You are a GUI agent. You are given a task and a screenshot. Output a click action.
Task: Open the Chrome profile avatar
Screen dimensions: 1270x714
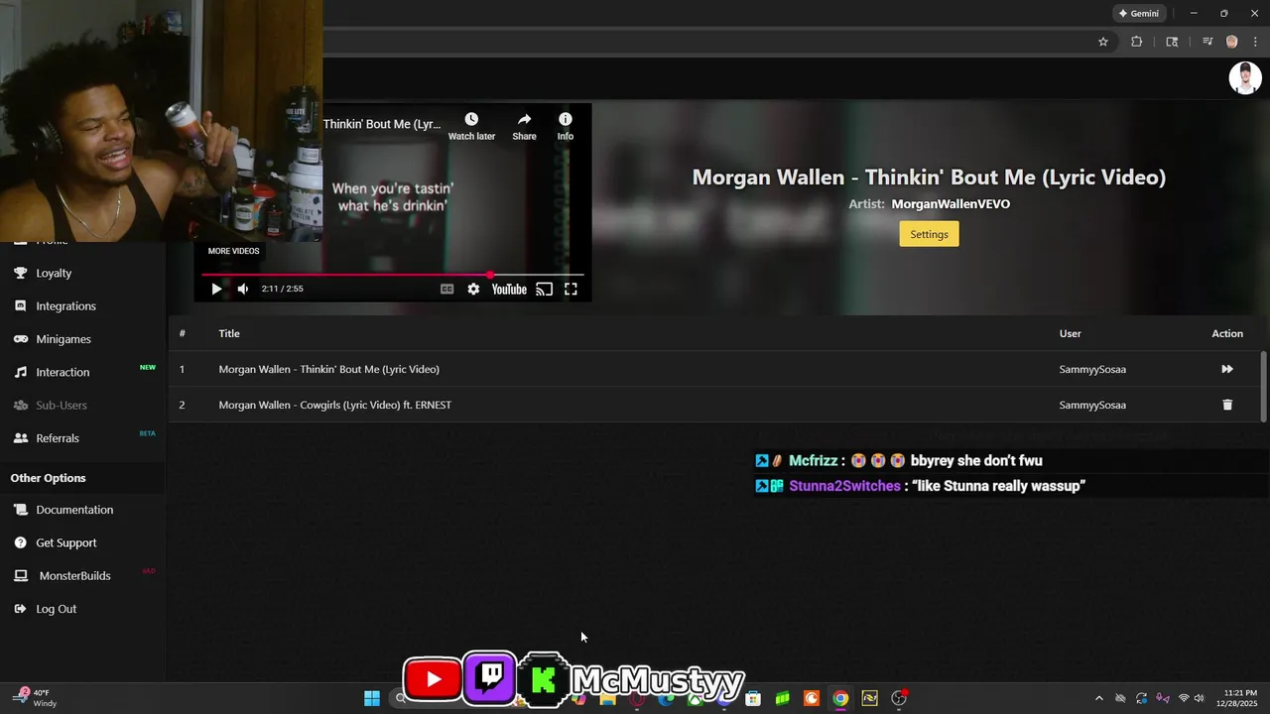1232,42
